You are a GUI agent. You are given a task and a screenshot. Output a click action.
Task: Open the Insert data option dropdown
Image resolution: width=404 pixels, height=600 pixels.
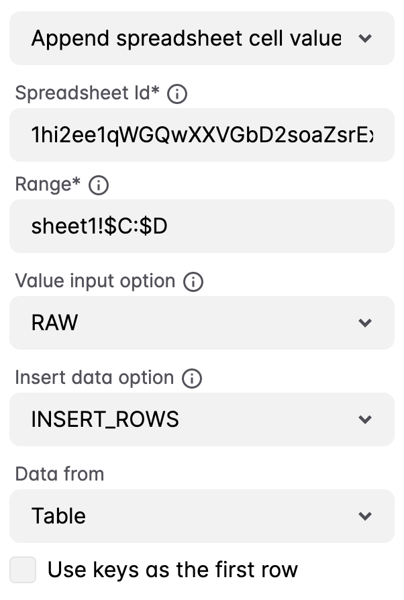pos(201,419)
